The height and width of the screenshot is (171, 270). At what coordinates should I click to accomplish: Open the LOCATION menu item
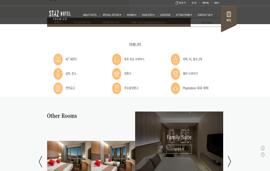tap(165, 15)
